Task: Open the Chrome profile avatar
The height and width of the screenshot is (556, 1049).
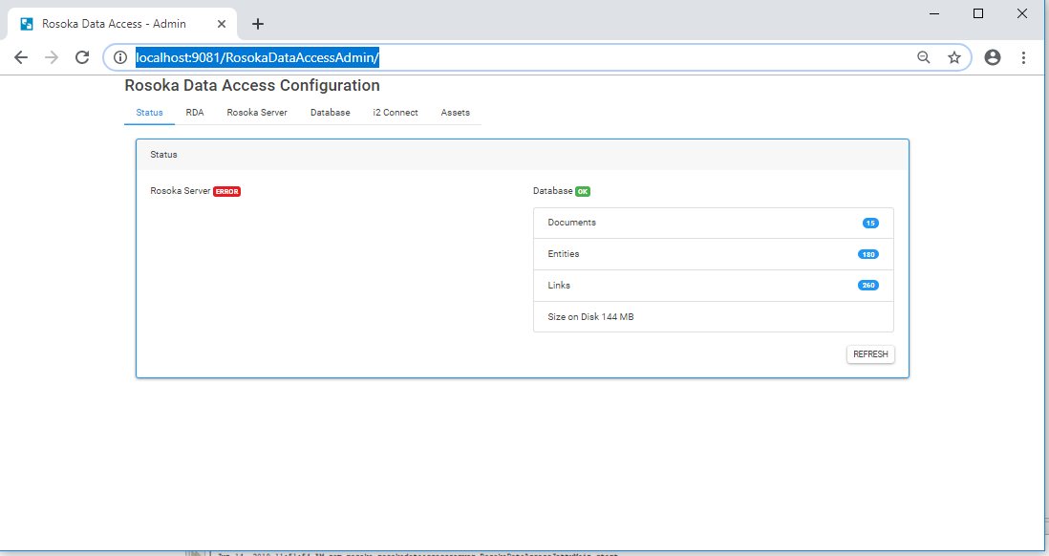Action: [x=993, y=57]
